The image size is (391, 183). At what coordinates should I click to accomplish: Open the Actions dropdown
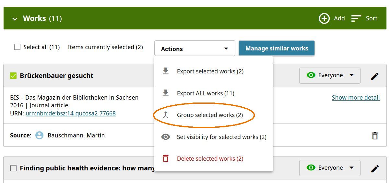(x=195, y=48)
